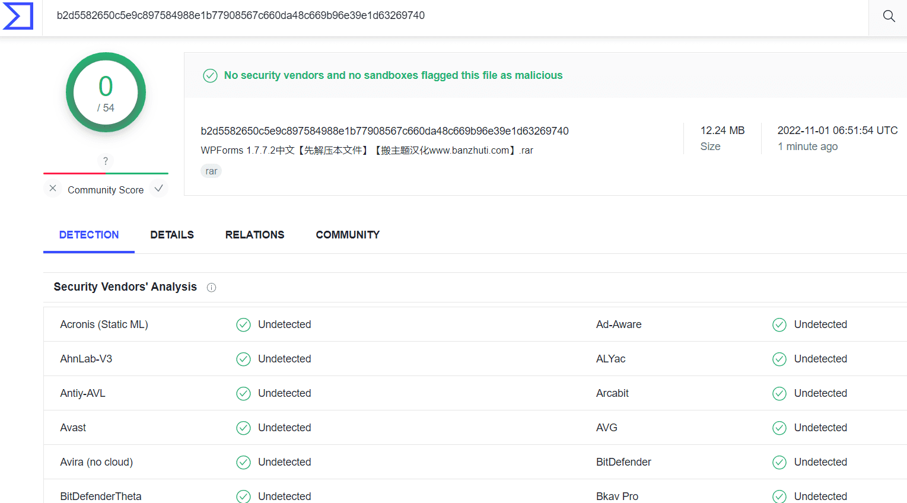
Task: Click the 0 / 54 detection score circle
Action: point(106,93)
